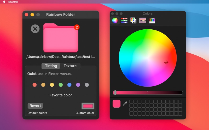This screenshot has width=209, height=130.
Task: Select the Pencils color picker
Action: tap(152, 21)
